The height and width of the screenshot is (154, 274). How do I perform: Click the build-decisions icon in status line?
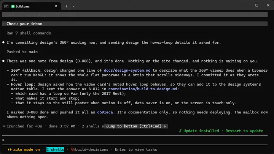[x=73, y=149]
